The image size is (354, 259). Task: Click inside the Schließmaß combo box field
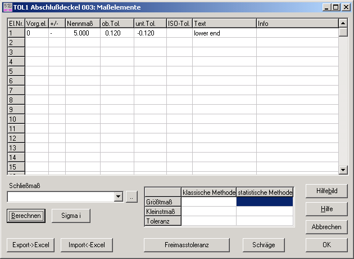[60, 197]
